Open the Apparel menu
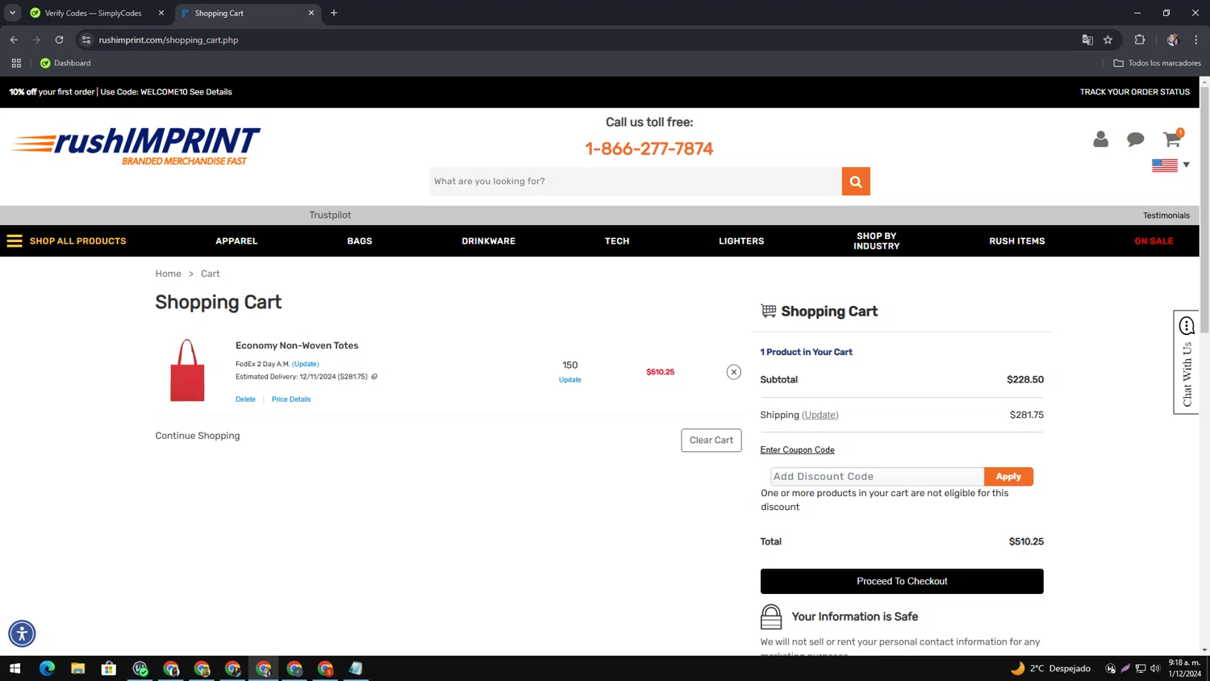The height and width of the screenshot is (681, 1210). [236, 241]
